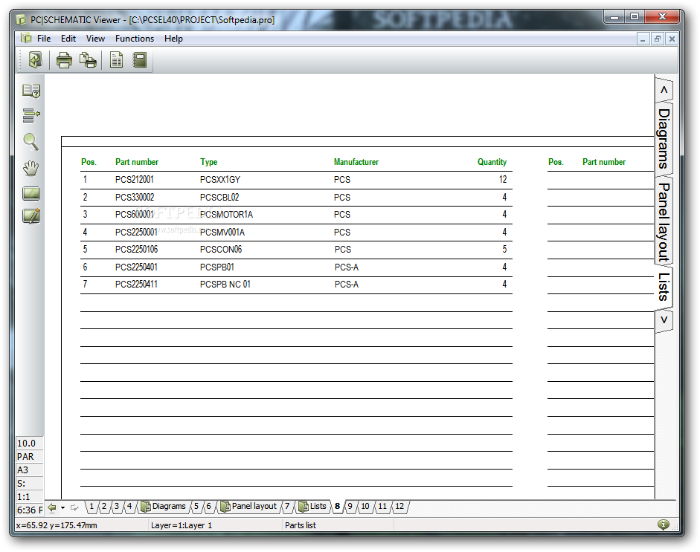Click the print pages icon

(88, 59)
